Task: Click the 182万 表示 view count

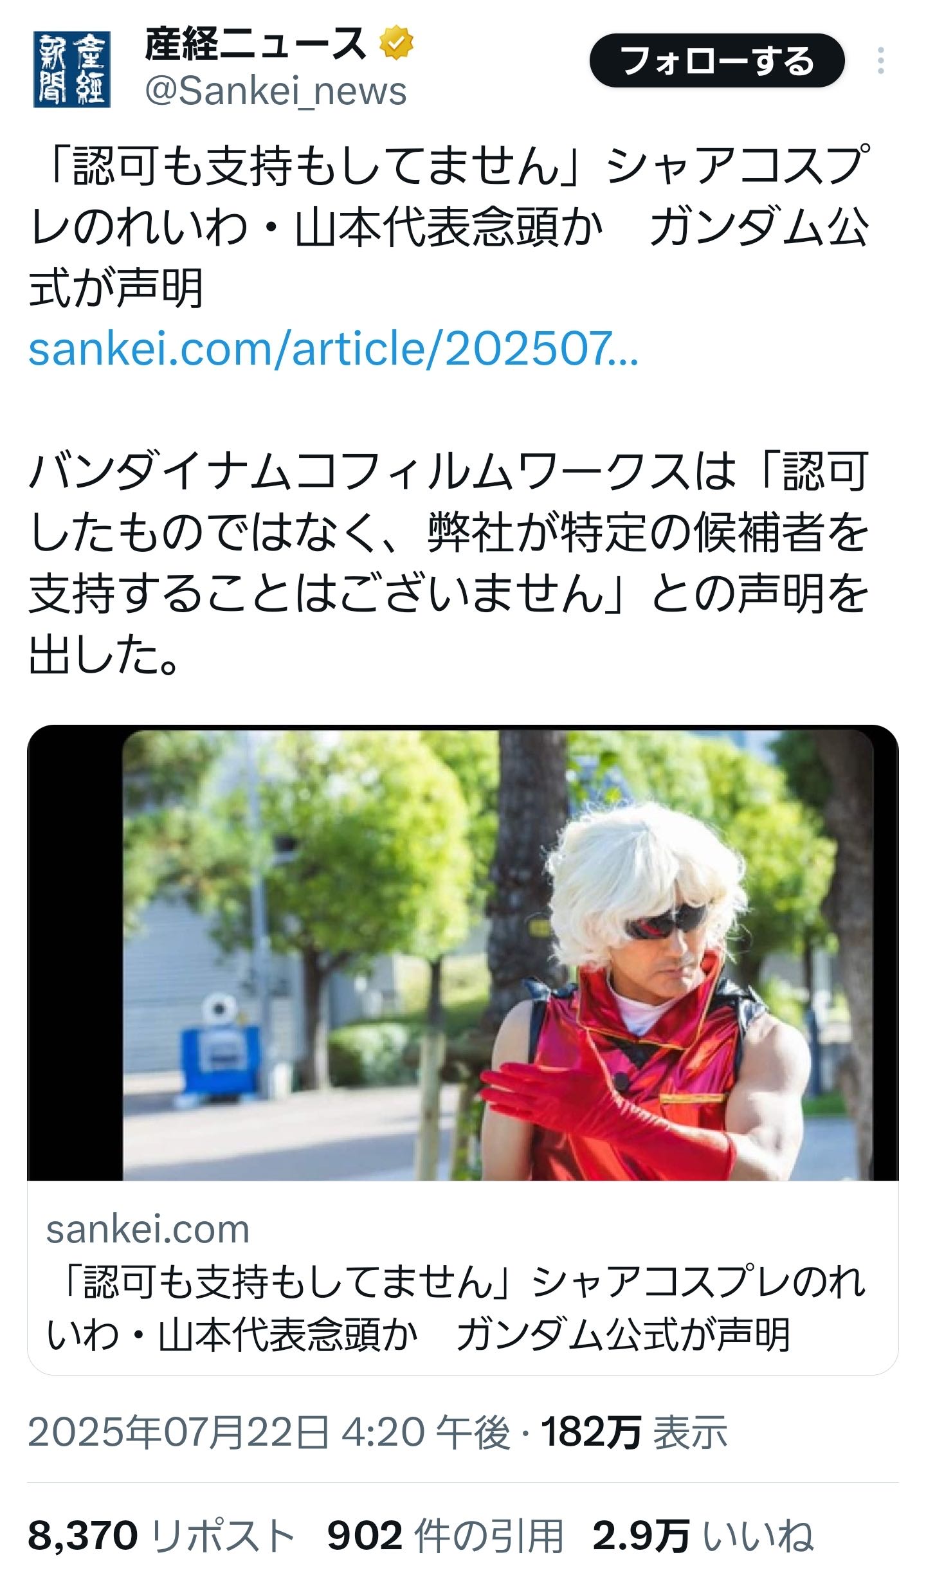Action: click(634, 1431)
